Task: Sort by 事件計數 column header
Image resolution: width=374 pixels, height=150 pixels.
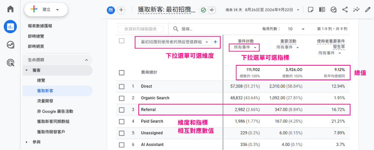Action: [x=246, y=41]
